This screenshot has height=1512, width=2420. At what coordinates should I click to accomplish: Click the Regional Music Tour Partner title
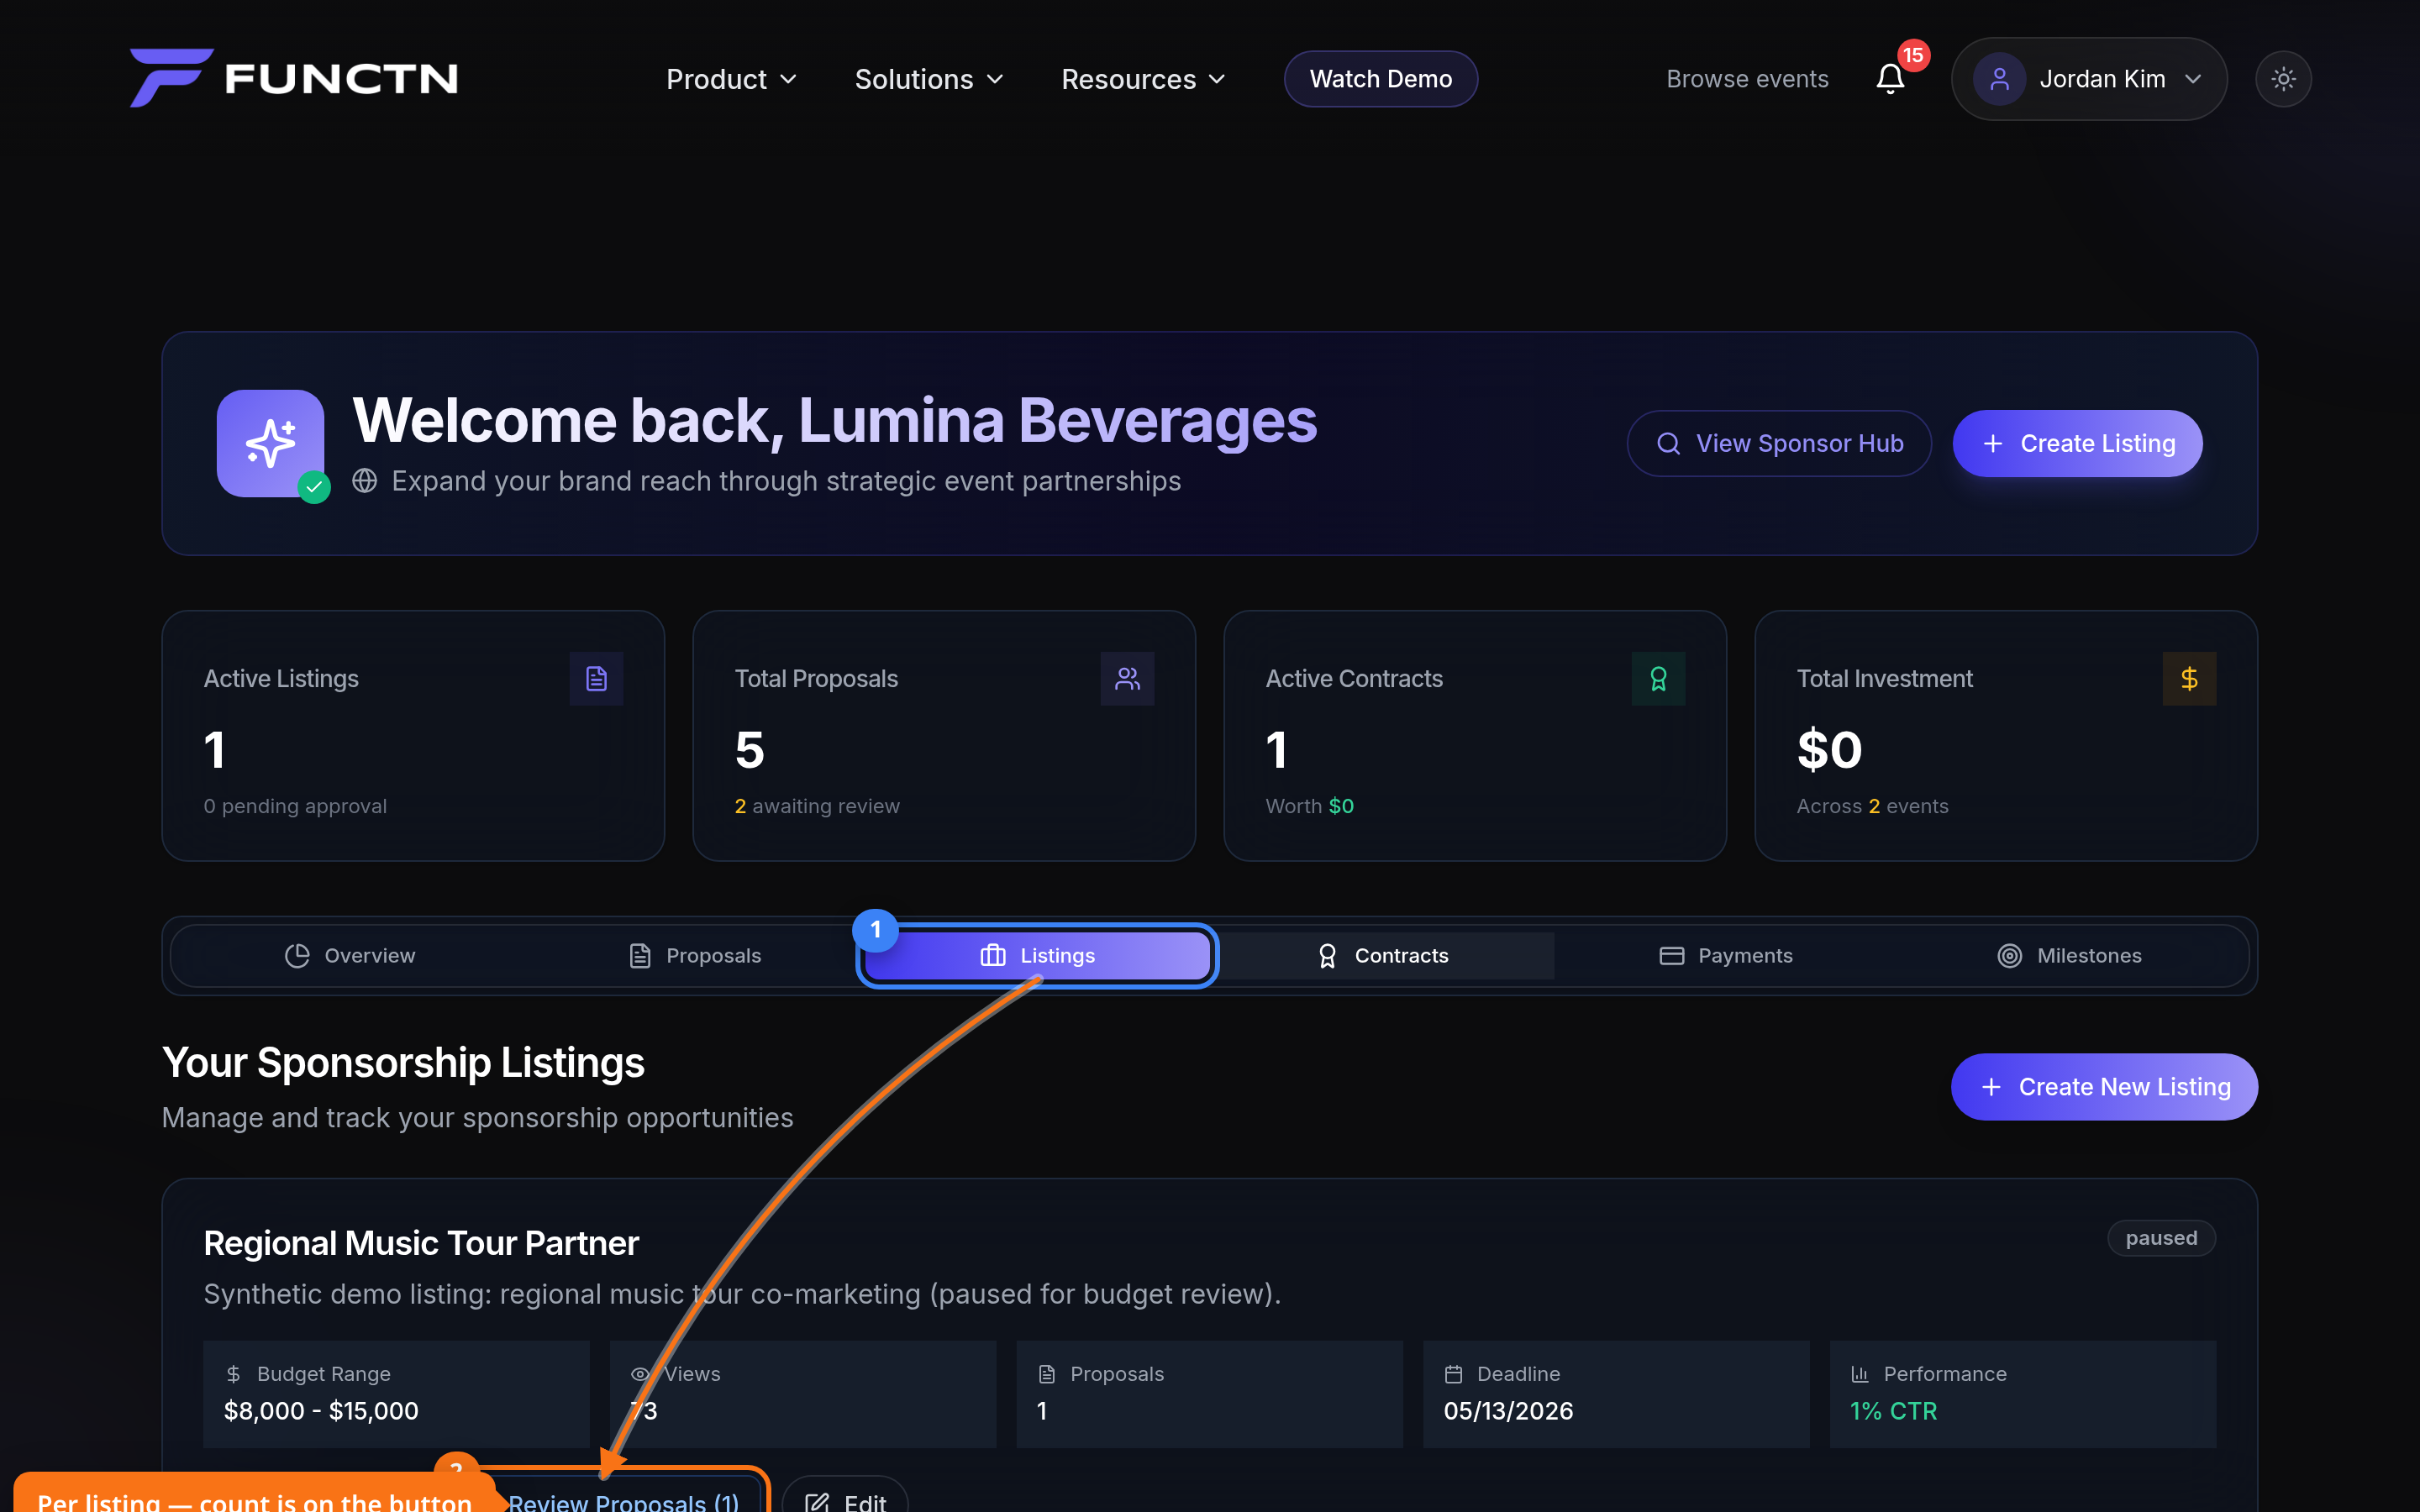[421, 1243]
